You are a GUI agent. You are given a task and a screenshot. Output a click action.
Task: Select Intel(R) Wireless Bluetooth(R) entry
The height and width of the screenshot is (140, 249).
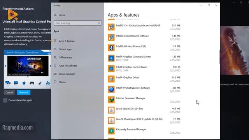[x=144, y=48]
